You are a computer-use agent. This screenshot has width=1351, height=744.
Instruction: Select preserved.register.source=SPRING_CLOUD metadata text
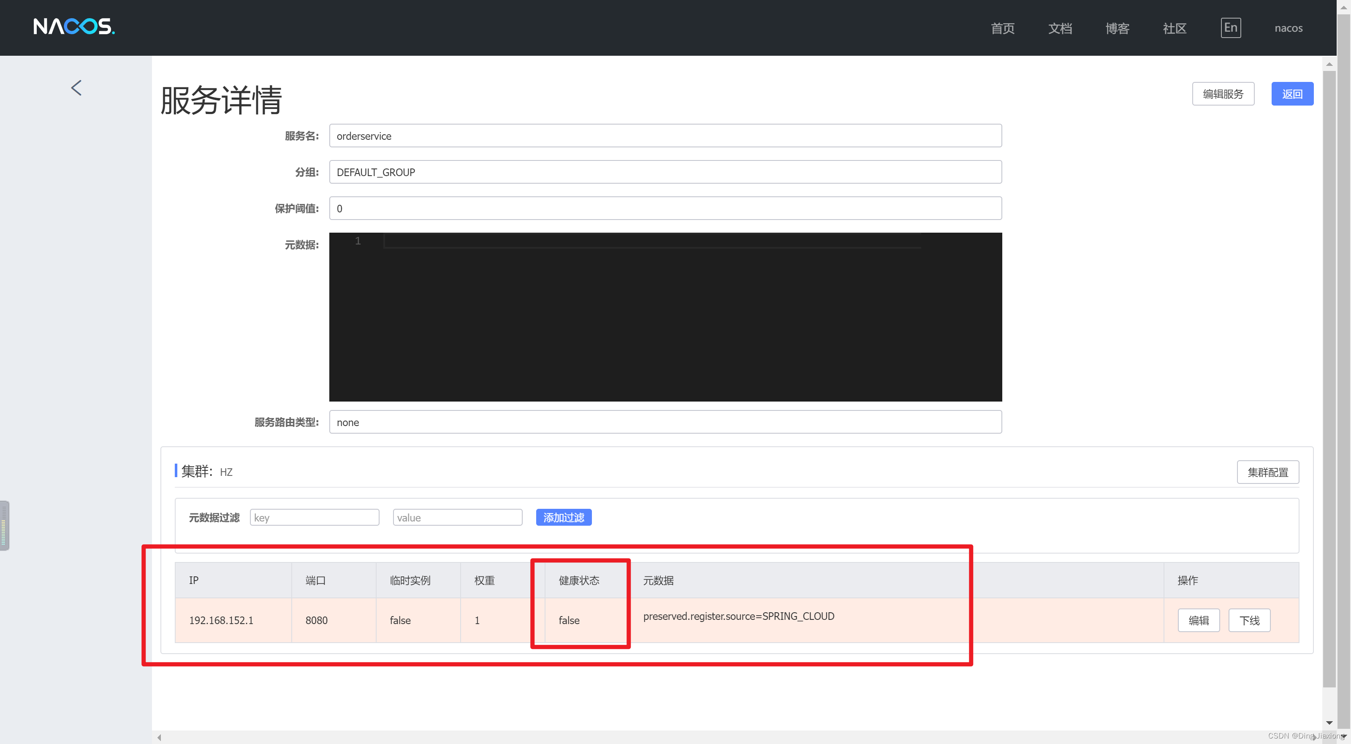pos(738,616)
